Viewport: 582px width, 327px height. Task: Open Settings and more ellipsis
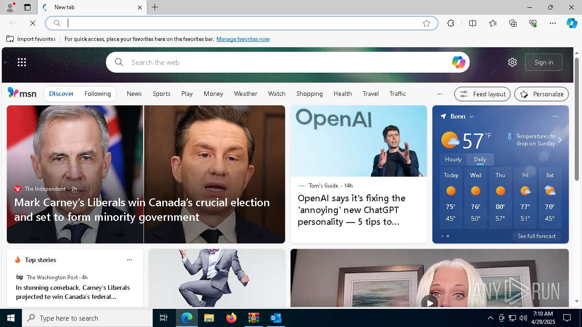[553, 23]
